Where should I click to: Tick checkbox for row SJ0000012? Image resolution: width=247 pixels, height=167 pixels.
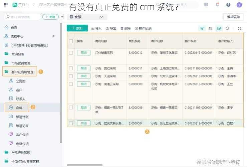[71, 53]
